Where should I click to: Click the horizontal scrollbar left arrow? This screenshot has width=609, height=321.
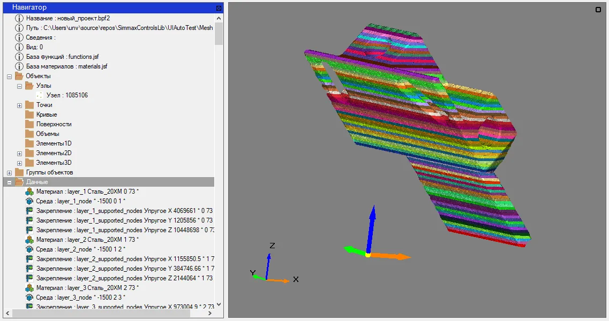[x=7, y=313]
